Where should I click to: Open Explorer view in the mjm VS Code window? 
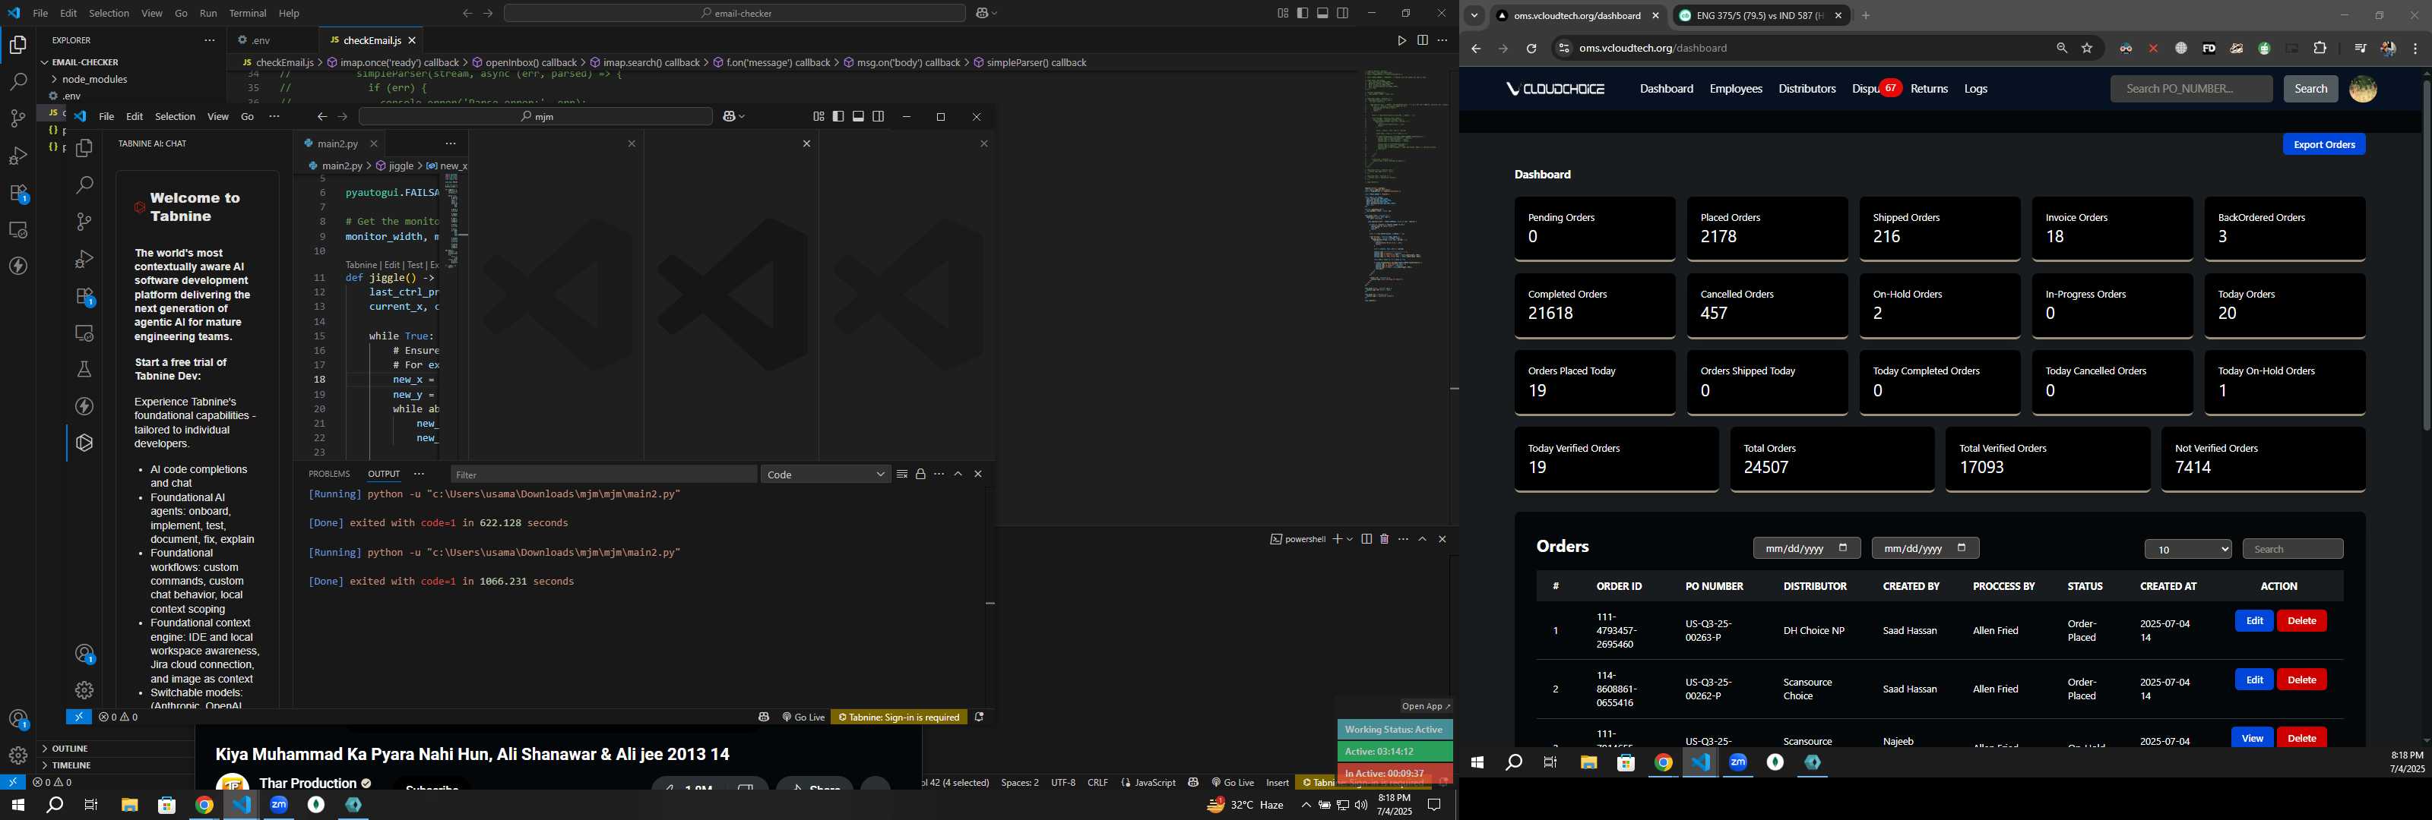click(84, 148)
